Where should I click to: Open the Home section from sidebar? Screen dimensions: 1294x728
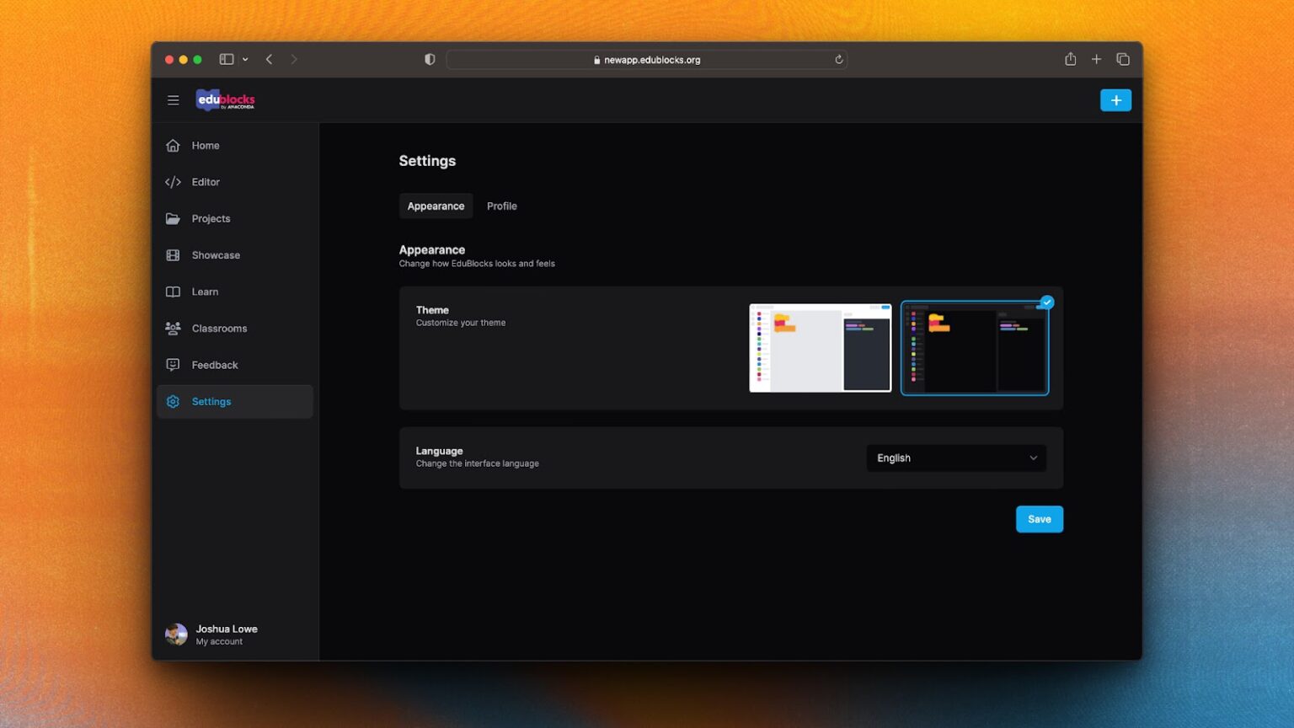click(x=205, y=145)
